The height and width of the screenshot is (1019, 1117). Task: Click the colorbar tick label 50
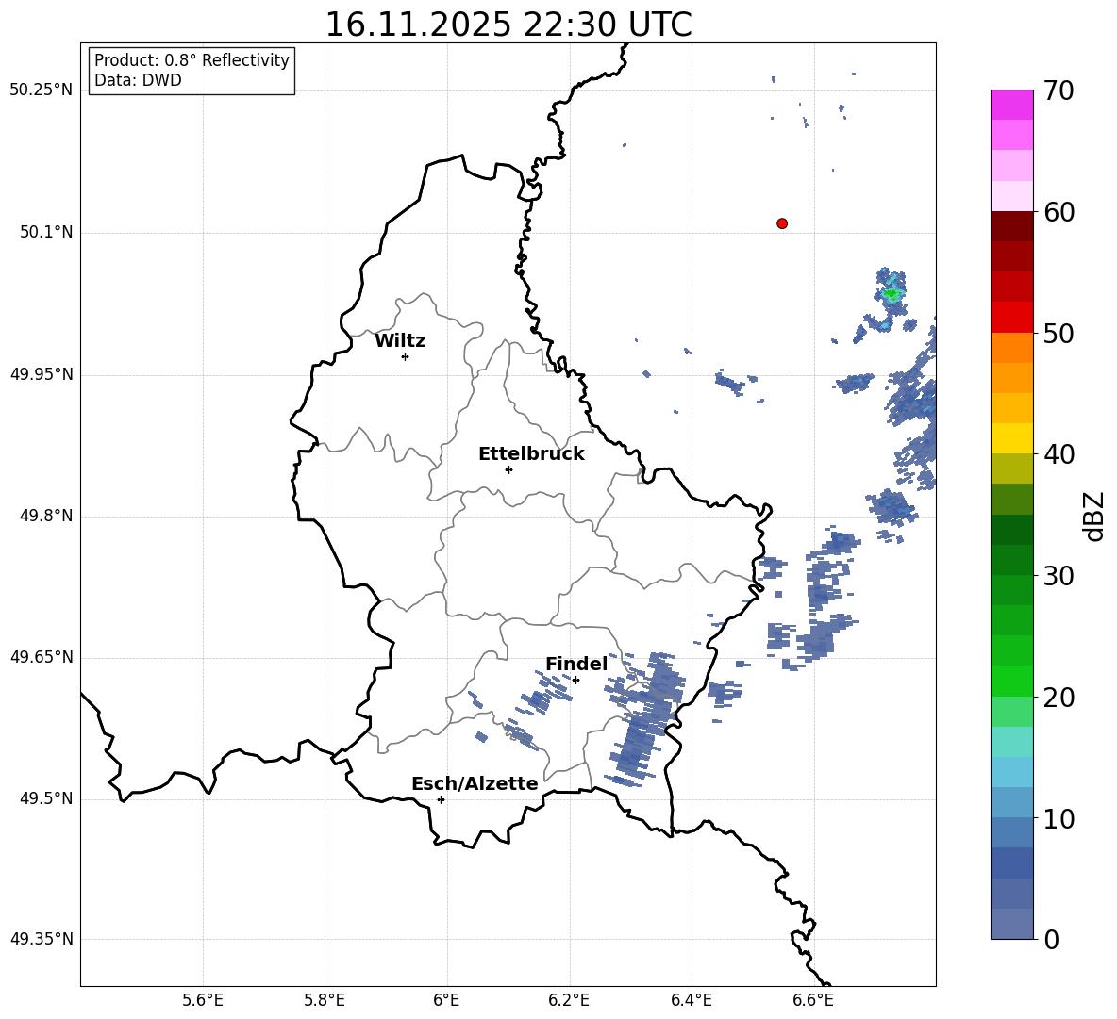point(1059,334)
